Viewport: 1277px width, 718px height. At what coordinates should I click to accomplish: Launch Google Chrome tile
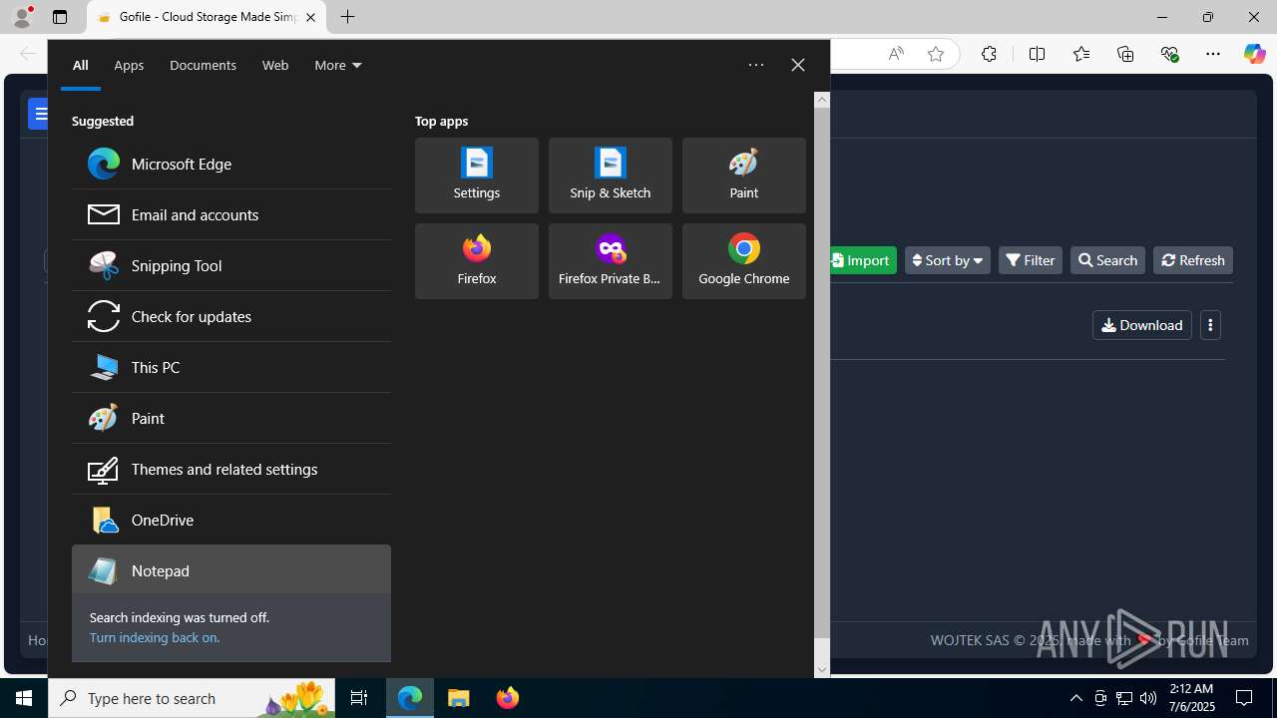tap(744, 261)
